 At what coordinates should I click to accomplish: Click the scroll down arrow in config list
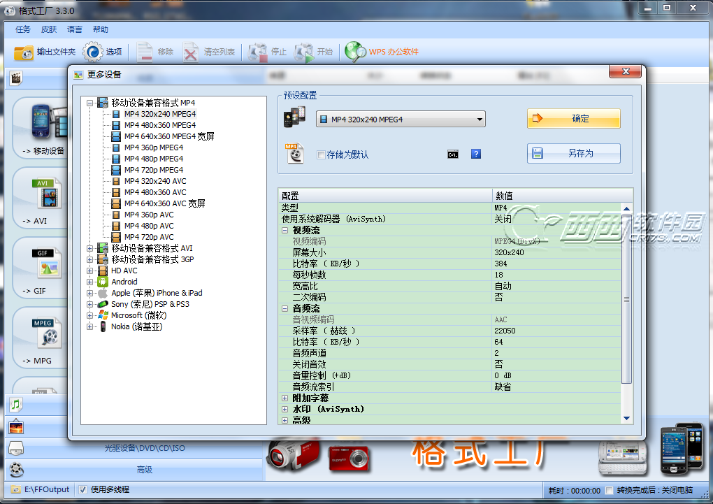click(626, 419)
